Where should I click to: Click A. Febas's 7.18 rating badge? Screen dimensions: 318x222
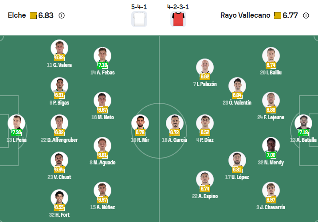tap(102, 65)
